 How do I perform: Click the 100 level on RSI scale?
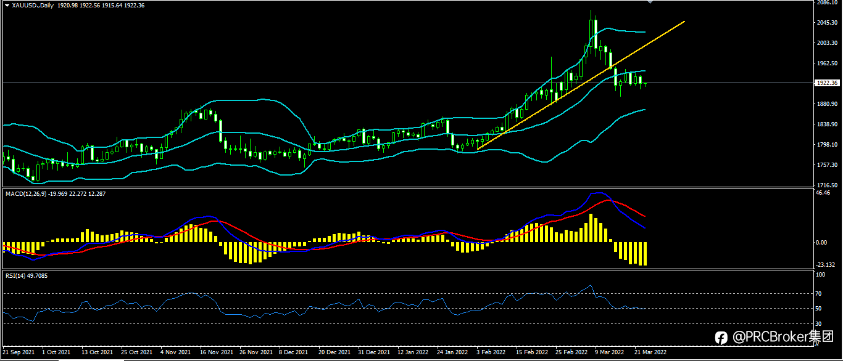(x=820, y=275)
